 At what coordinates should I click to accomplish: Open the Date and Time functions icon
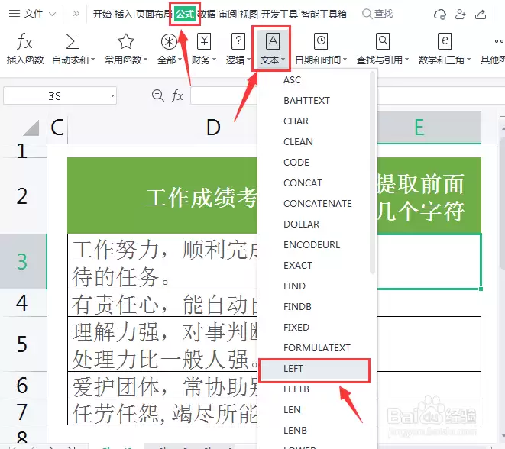pyautogui.click(x=321, y=41)
